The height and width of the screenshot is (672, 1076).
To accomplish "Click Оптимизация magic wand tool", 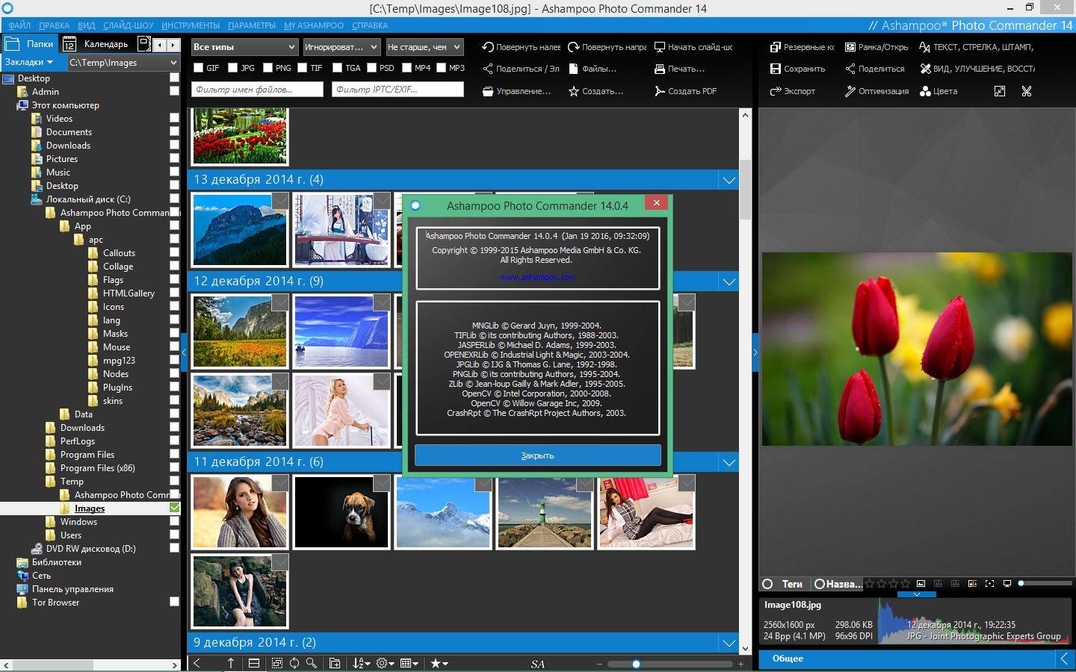I will [x=876, y=91].
